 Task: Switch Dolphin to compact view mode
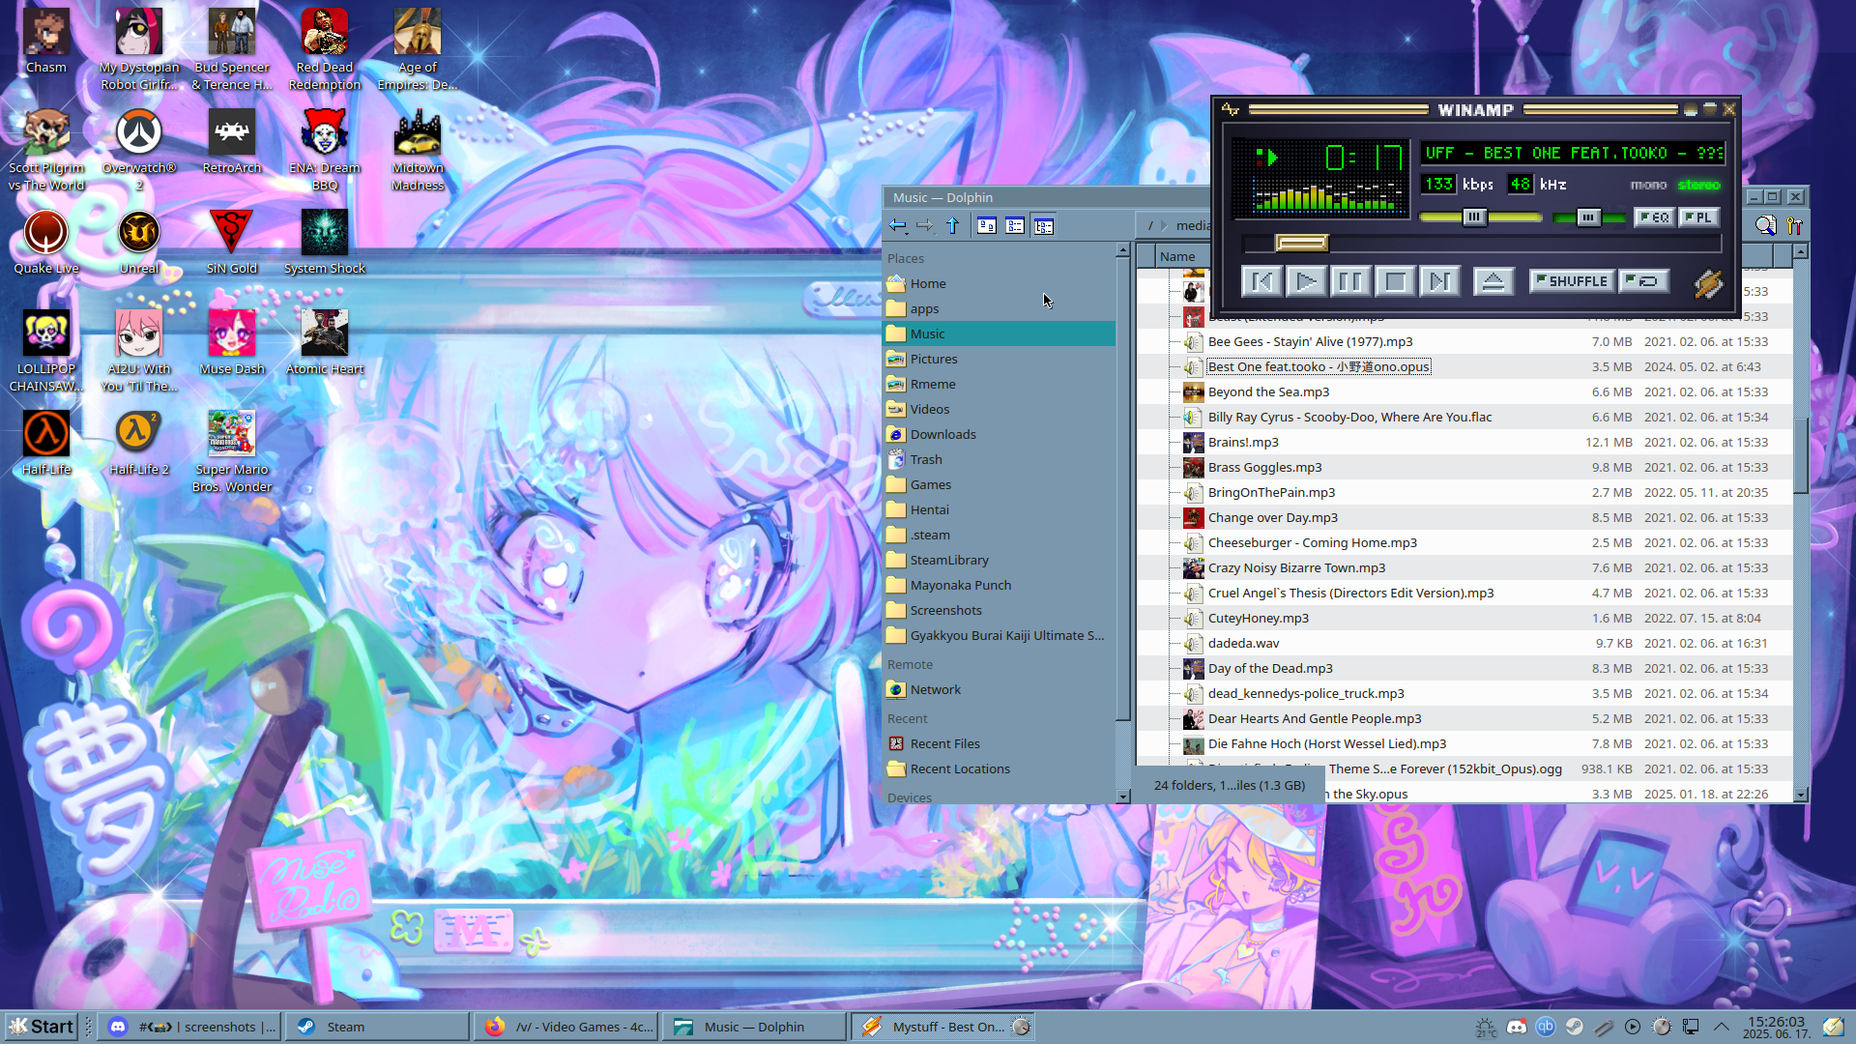coord(1015,225)
